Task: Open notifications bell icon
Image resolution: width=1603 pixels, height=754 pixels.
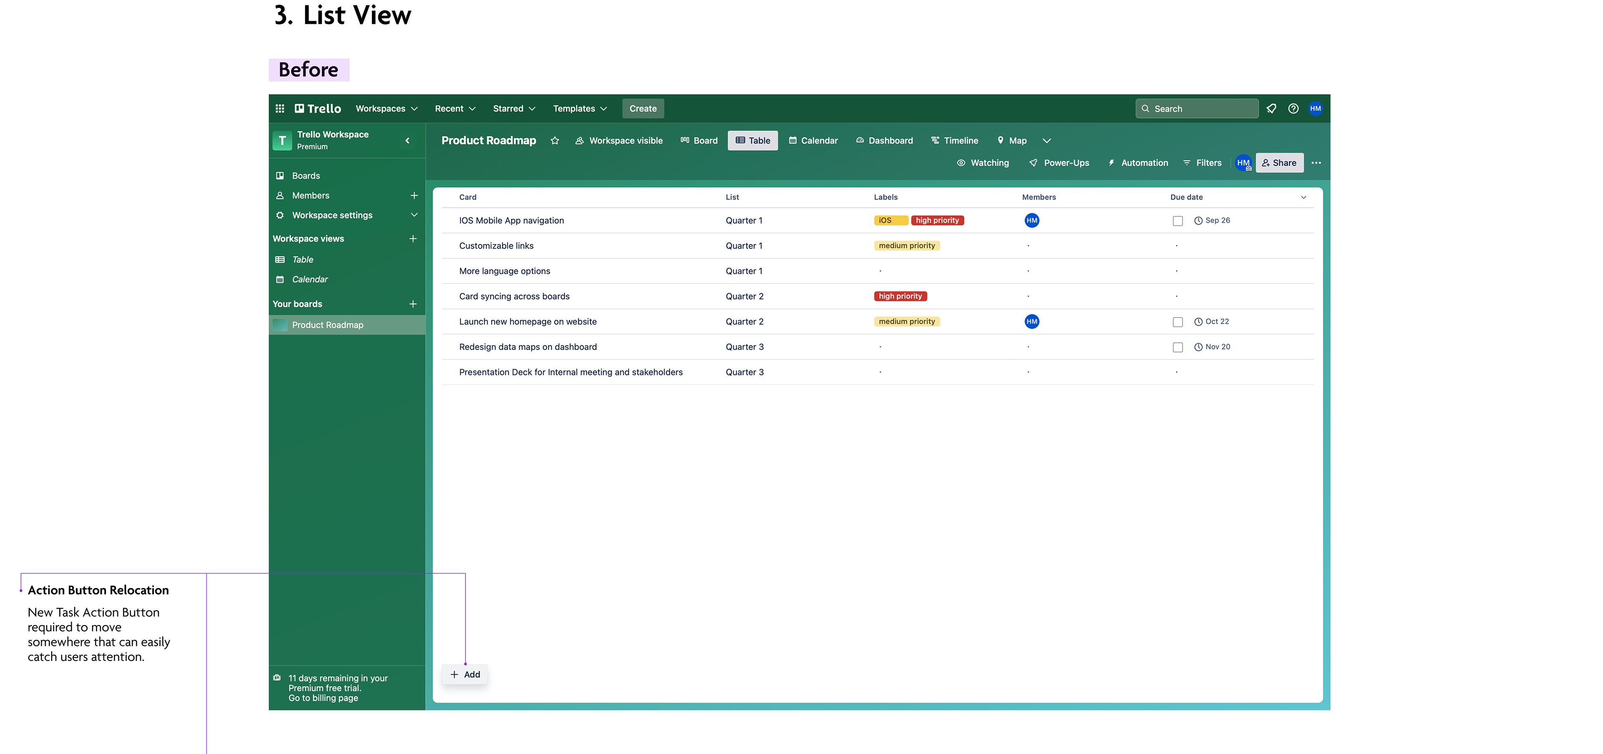Action: coord(1271,108)
